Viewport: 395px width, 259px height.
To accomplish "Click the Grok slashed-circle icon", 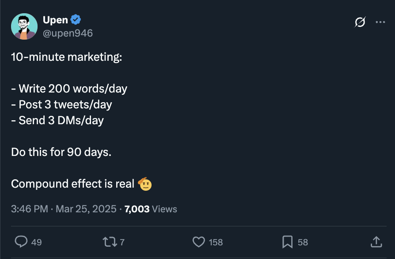I will (x=360, y=22).
